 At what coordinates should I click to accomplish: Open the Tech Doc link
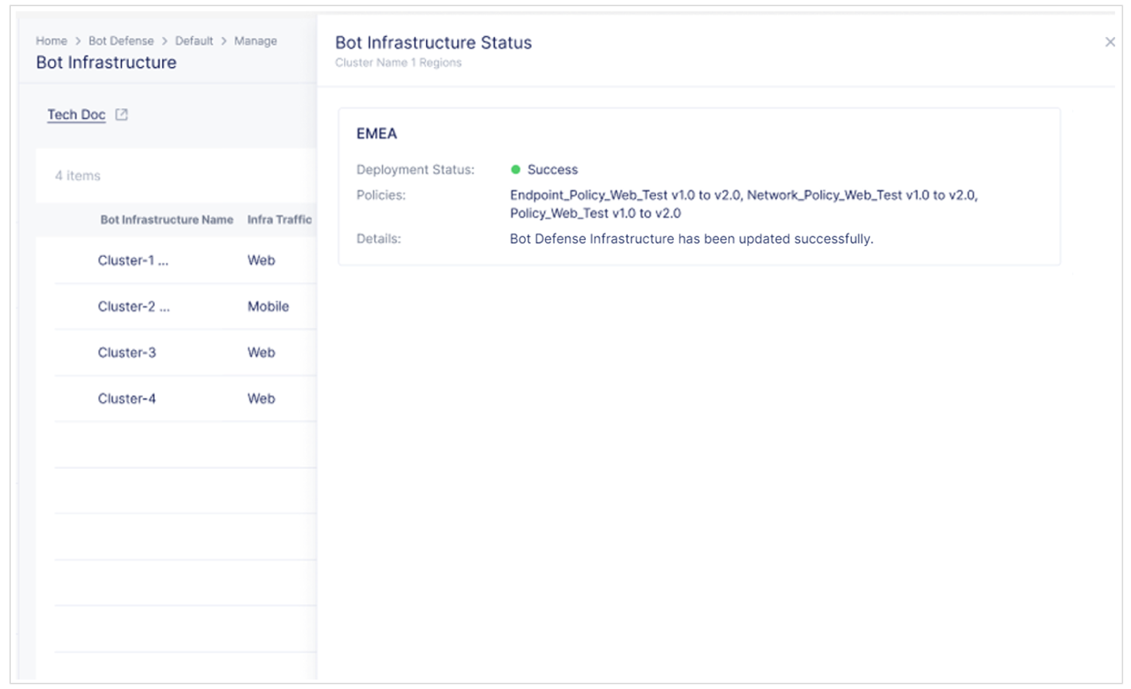point(76,114)
